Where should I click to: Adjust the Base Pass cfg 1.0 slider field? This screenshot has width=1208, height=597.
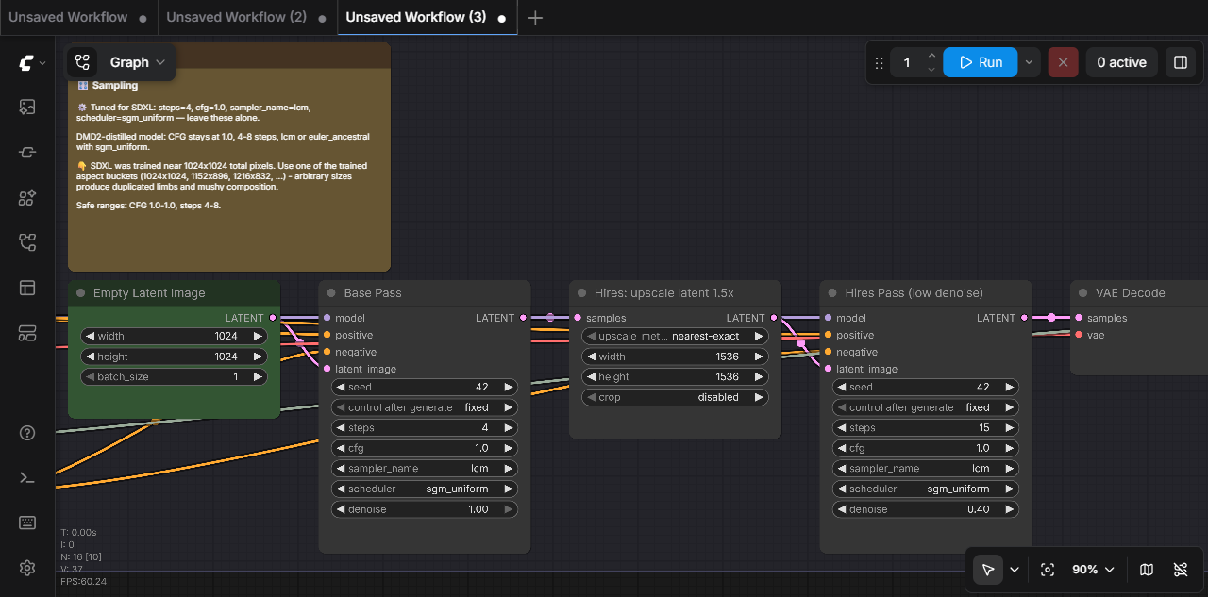pos(426,448)
